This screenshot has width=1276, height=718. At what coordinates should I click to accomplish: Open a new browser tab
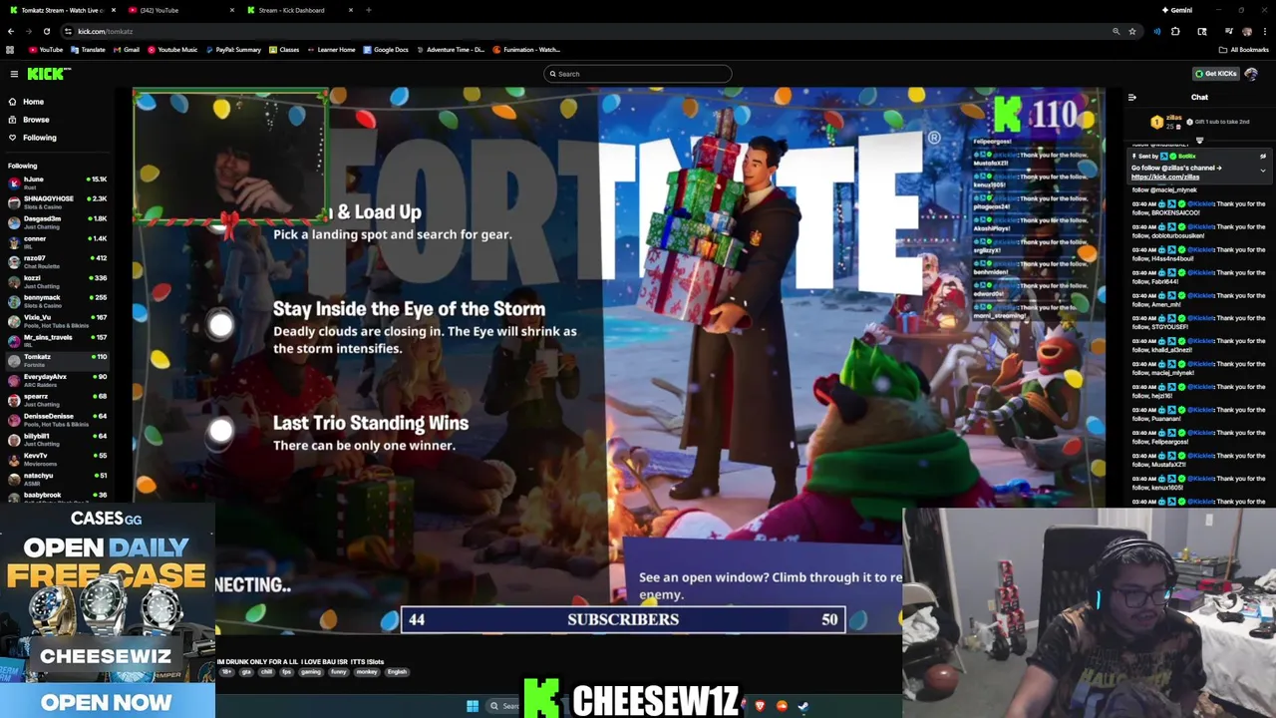[369, 10]
